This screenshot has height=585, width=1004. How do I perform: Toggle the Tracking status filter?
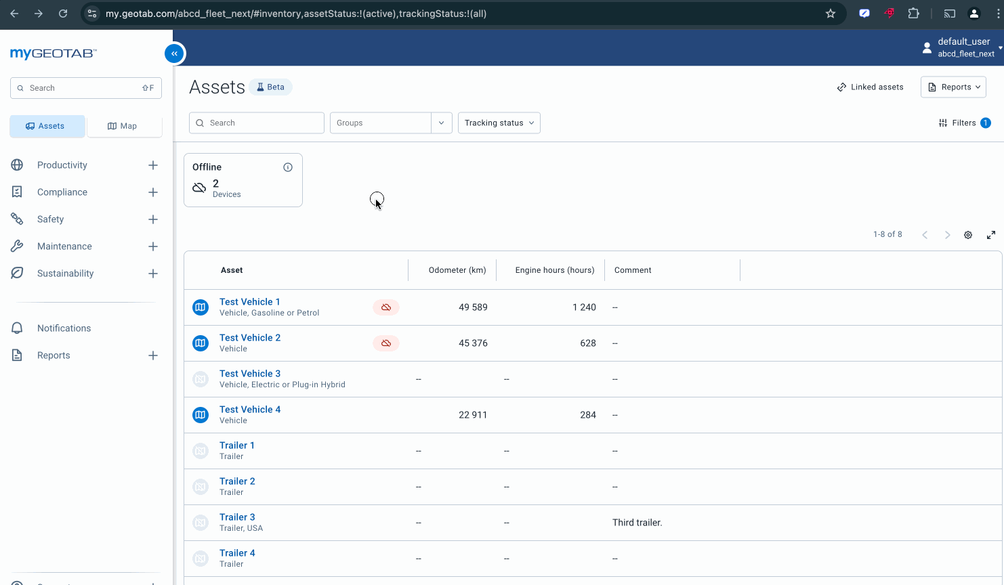[x=499, y=123]
